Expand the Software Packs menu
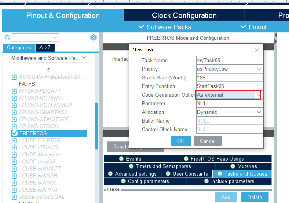 point(165,27)
